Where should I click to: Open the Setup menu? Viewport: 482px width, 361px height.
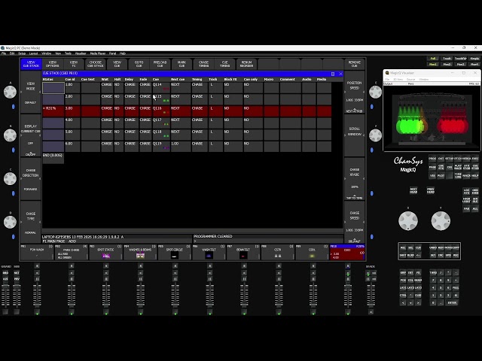pyautogui.click(x=22, y=53)
